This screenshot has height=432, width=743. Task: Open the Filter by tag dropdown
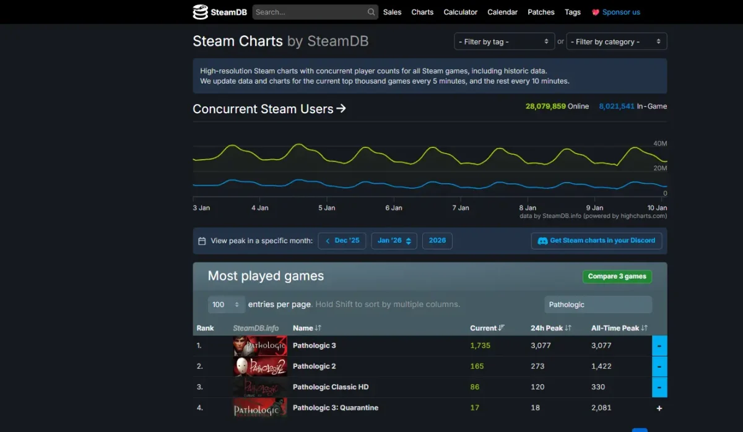(x=504, y=41)
